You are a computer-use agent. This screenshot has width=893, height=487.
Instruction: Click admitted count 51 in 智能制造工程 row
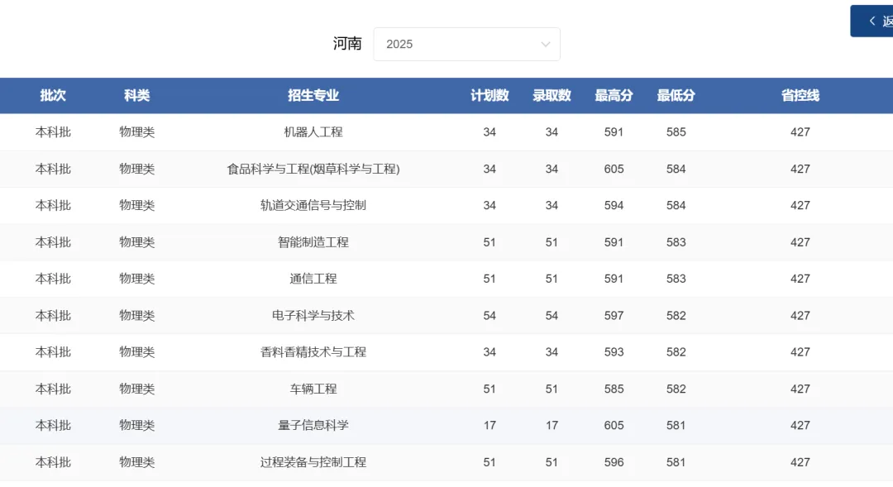[x=552, y=242]
